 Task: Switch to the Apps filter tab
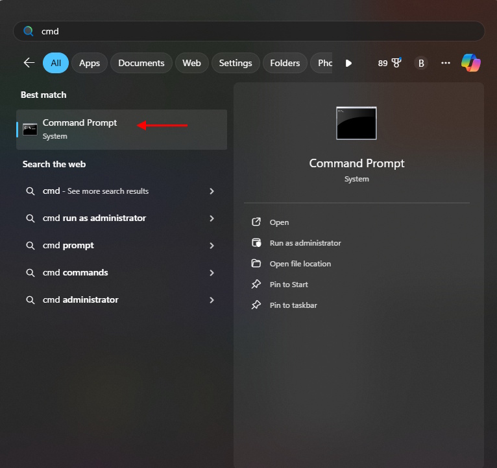[x=90, y=63]
